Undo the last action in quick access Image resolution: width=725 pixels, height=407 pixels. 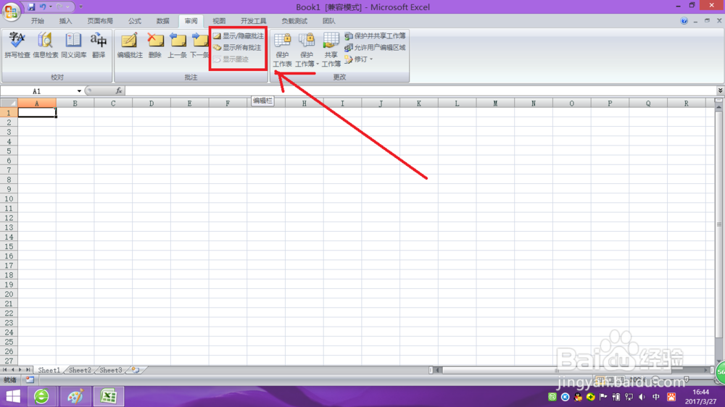click(43, 7)
